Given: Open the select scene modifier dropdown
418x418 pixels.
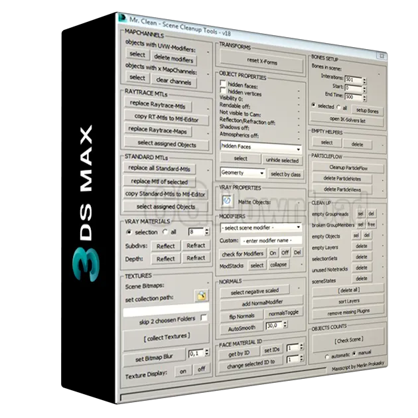Looking at the screenshot, I should (261, 228).
